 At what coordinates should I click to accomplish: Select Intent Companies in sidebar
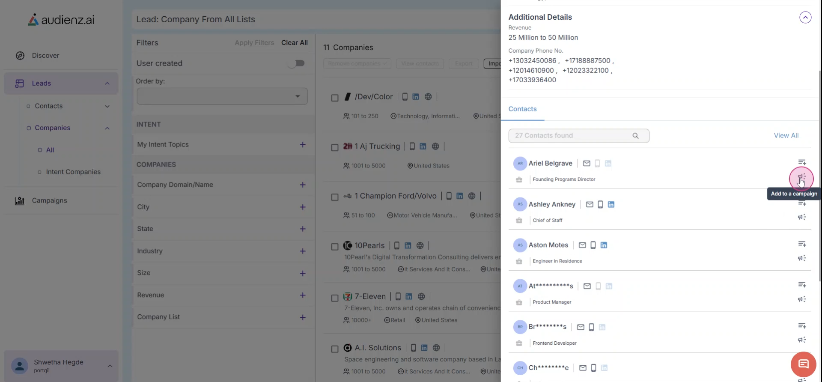click(73, 172)
